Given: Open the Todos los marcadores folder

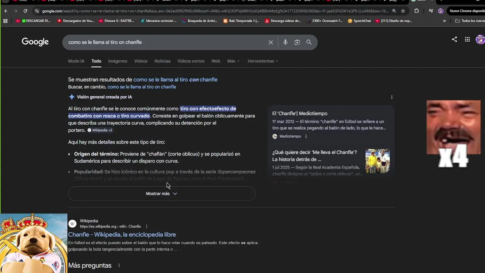Looking at the screenshot, I should (470, 21).
